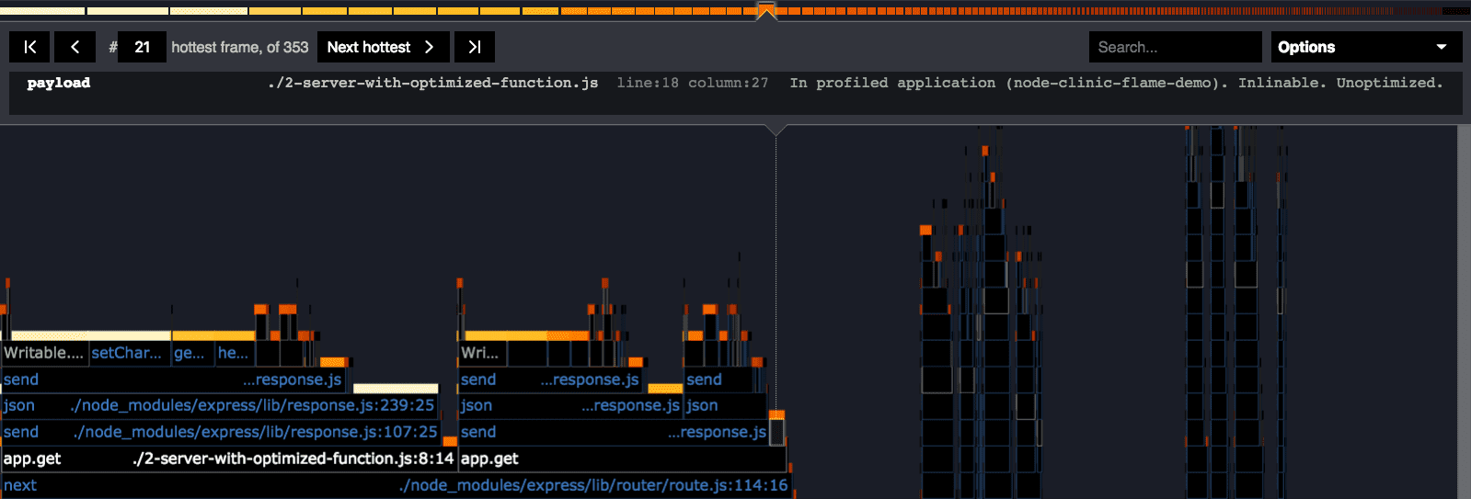Viewport: 1471px width, 499px height.
Task: Click the json frame at response.js:239:25
Action: (x=218, y=405)
